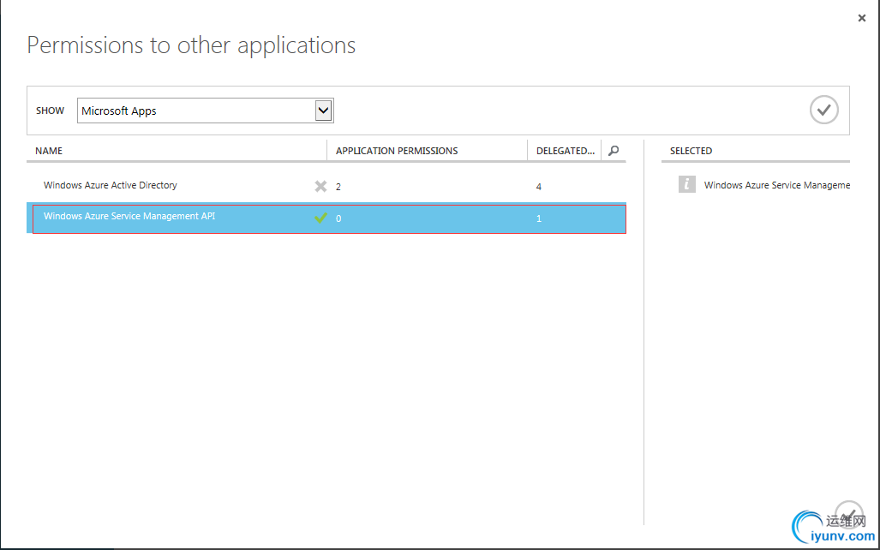Click the APPLICATION PERMISSIONS column header

pos(397,151)
